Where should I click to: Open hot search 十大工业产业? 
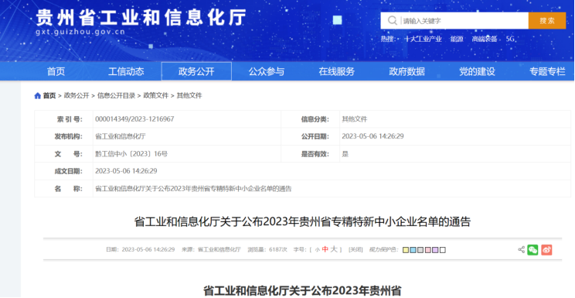(x=423, y=39)
